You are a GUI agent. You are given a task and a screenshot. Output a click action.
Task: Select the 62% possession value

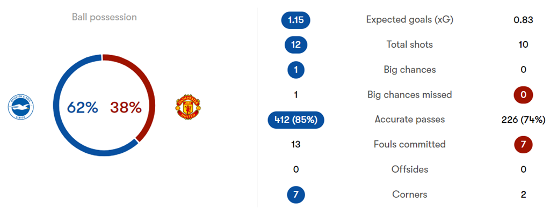(82, 108)
